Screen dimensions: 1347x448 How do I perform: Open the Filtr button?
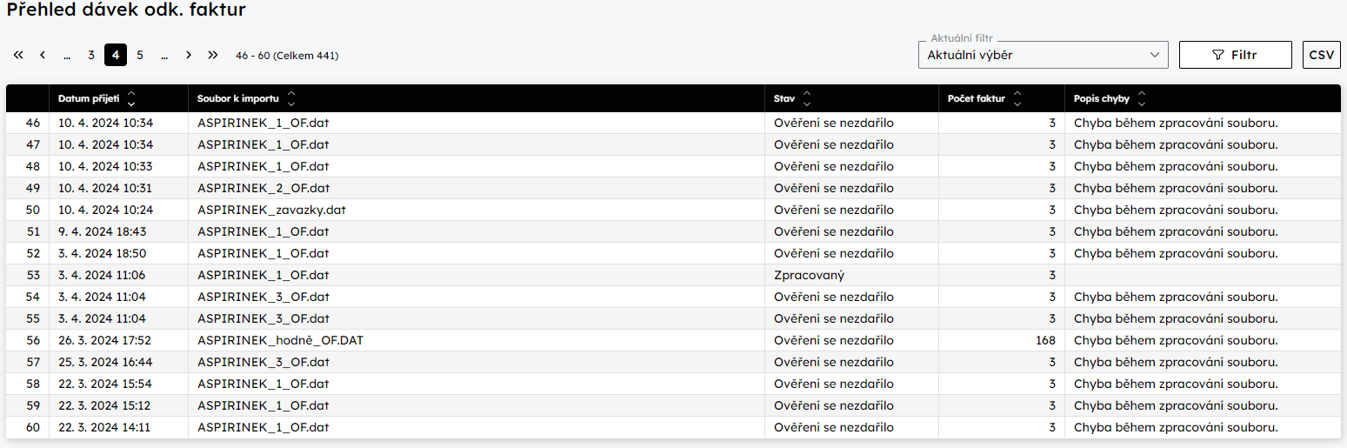1235,55
